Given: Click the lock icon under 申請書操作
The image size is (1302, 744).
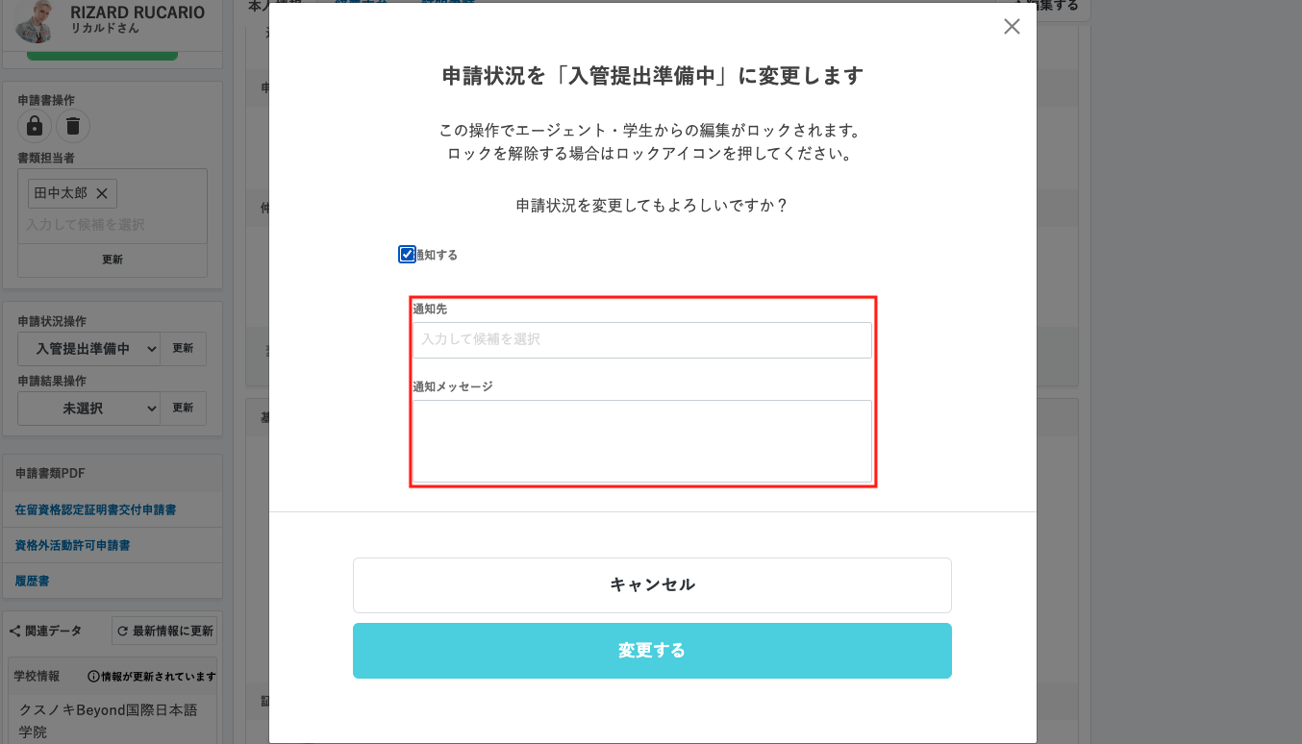Looking at the screenshot, I should pyautogui.click(x=35, y=125).
